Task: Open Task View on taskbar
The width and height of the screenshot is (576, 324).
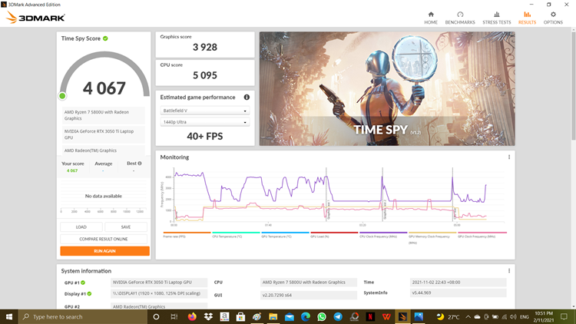Action: tap(174, 316)
